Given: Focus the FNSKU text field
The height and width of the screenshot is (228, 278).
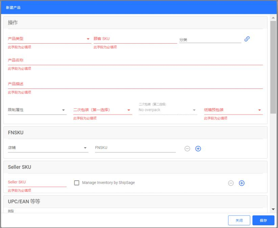Looking at the screenshot, I should [135, 148].
